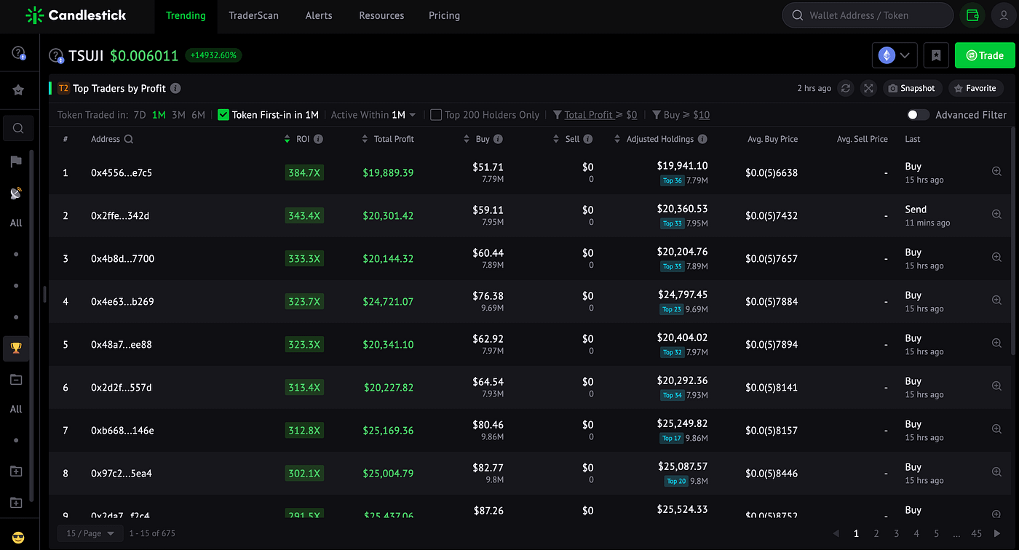Open the Ethereum chain selector dropdown
1019x550 pixels.
(895, 55)
